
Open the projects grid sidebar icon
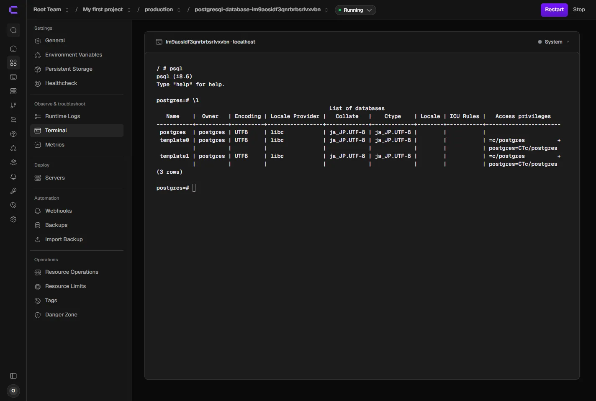(13, 63)
